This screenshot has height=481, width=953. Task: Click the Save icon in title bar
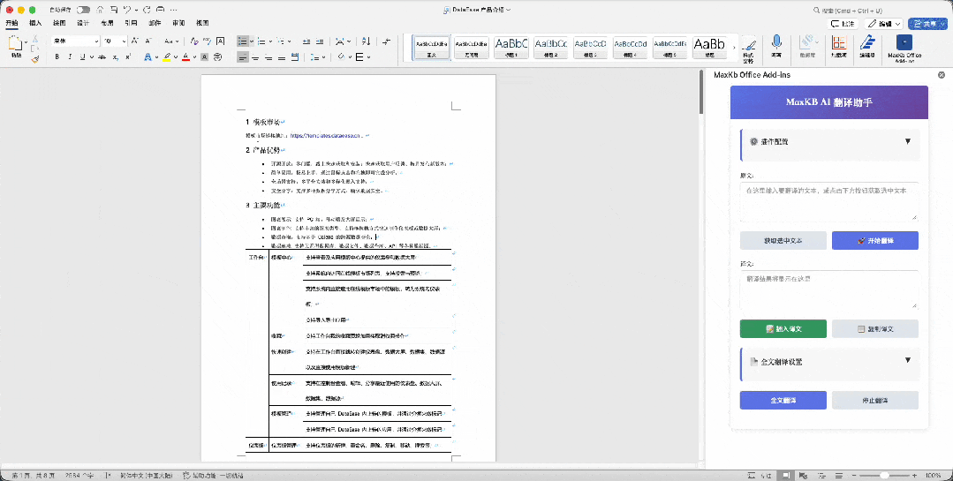(x=113, y=10)
